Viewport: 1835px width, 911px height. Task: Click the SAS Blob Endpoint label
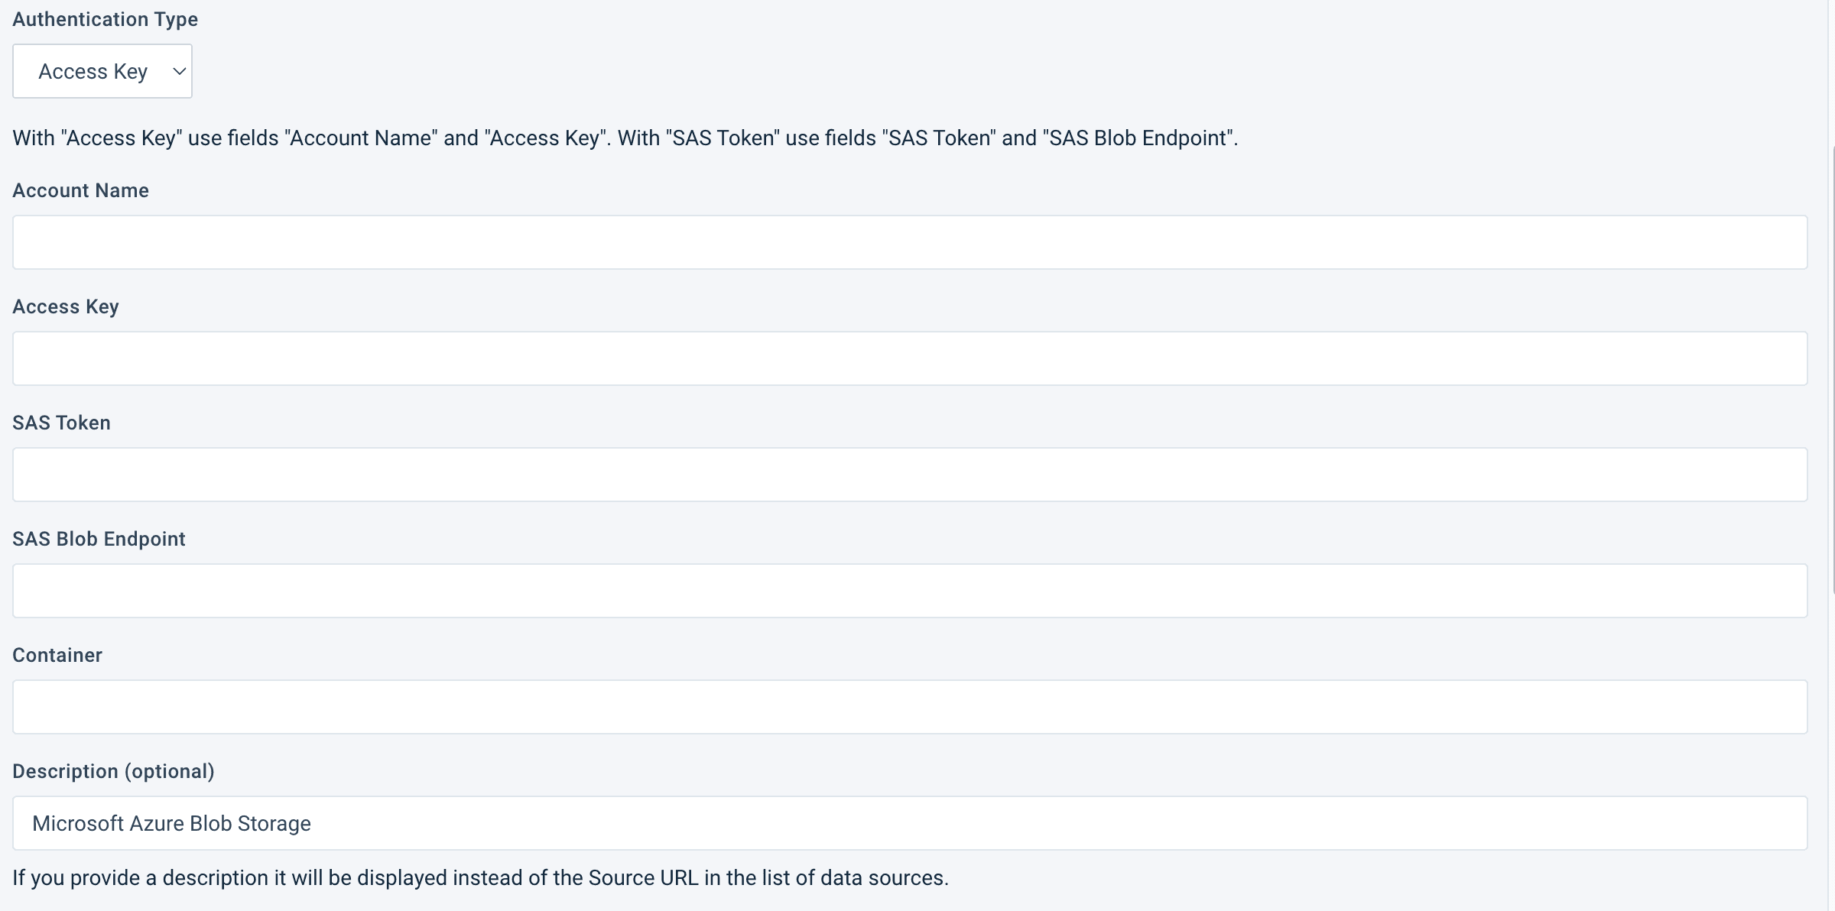click(99, 539)
